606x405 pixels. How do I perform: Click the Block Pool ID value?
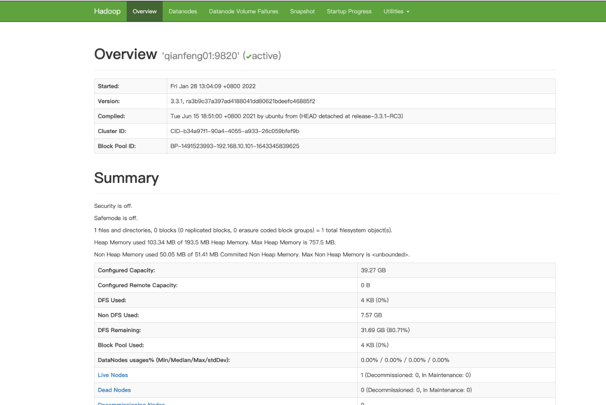(x=235, y=146)
